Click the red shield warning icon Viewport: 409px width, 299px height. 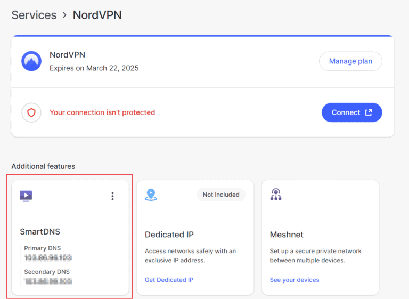[31, 113]
